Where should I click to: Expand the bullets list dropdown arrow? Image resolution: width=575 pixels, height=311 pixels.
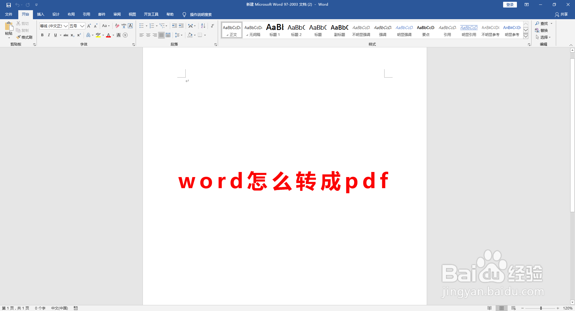[146, 26]
